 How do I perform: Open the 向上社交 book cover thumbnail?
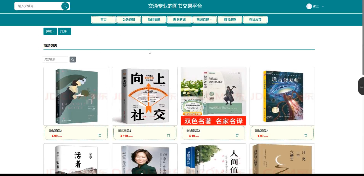pos(145,96)
